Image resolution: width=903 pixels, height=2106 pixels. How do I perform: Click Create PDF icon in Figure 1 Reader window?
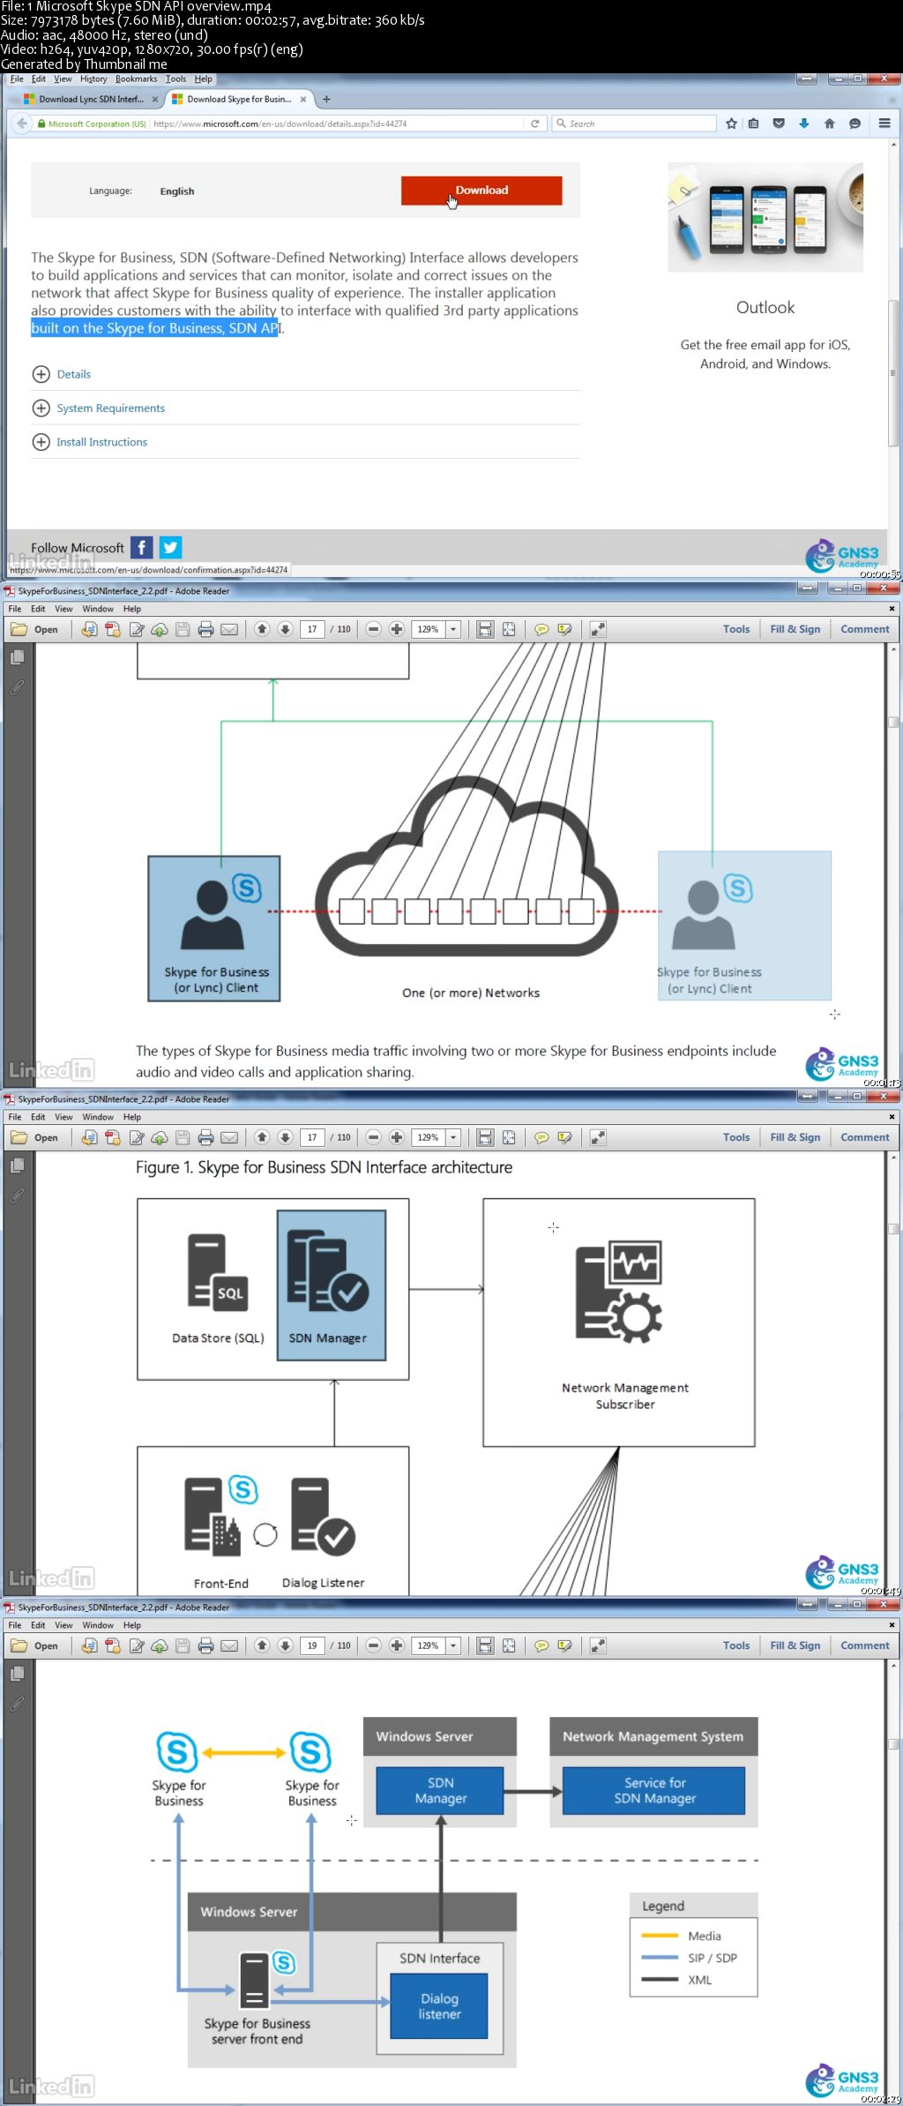[113, 1138]
